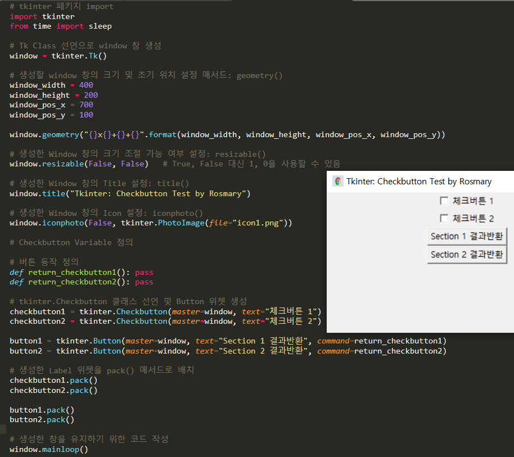Click the 'button2 = tkinter.Button' line
Viewport: 514px width, 457px height.
coord(228,351)
